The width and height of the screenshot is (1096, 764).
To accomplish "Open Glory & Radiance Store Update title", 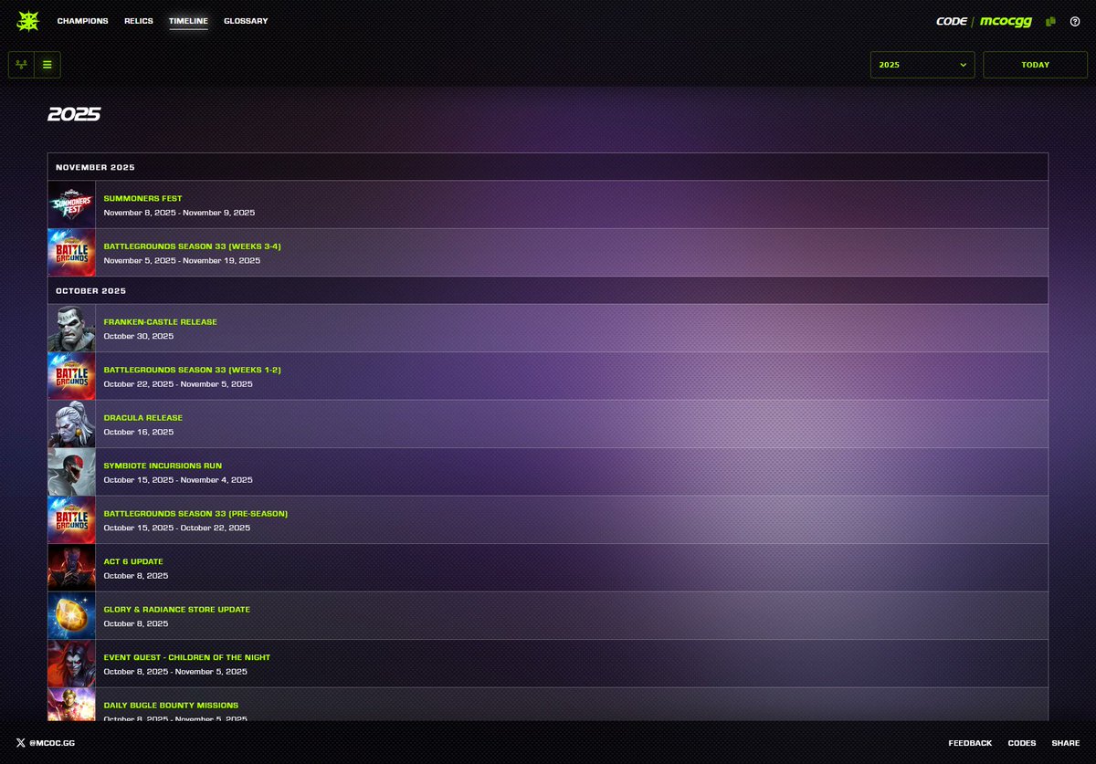I will 176,610.
